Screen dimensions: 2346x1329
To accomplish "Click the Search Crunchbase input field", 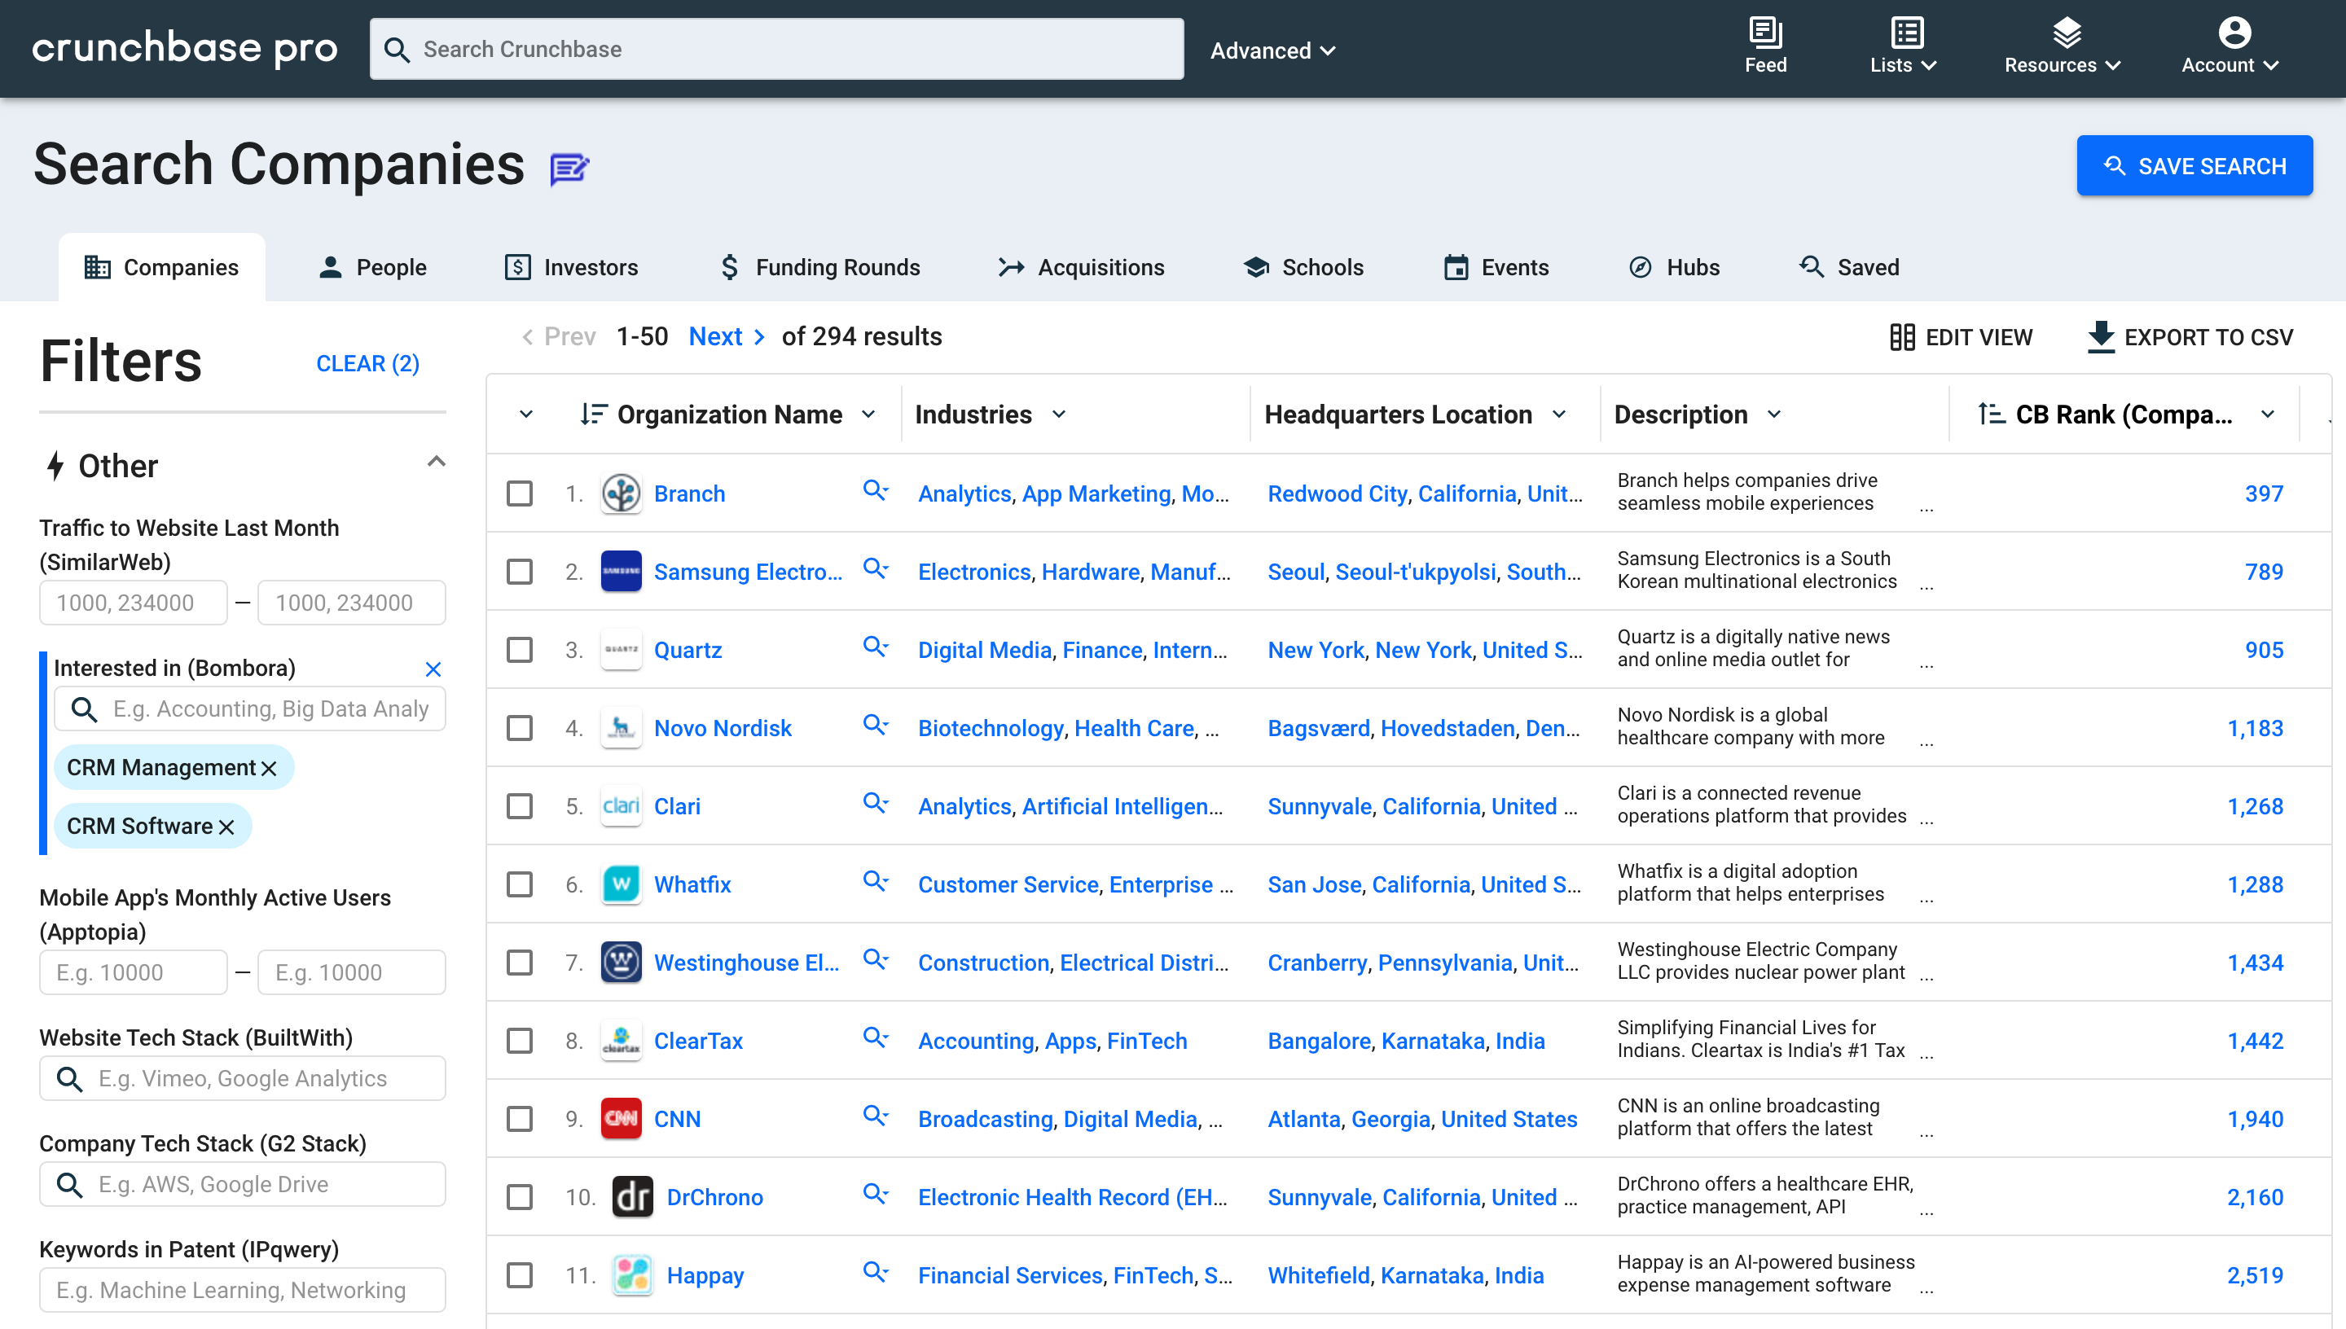I will [776, 50].
